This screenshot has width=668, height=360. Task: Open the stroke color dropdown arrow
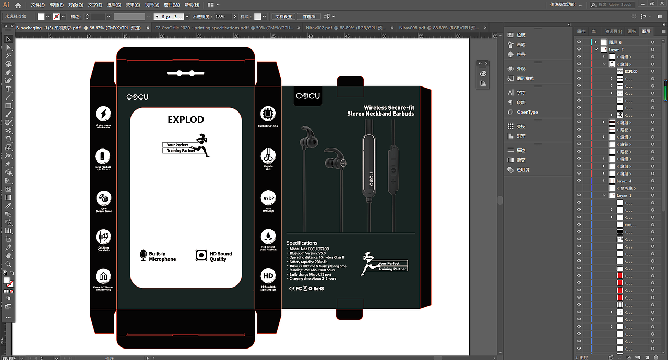[64, 17]
